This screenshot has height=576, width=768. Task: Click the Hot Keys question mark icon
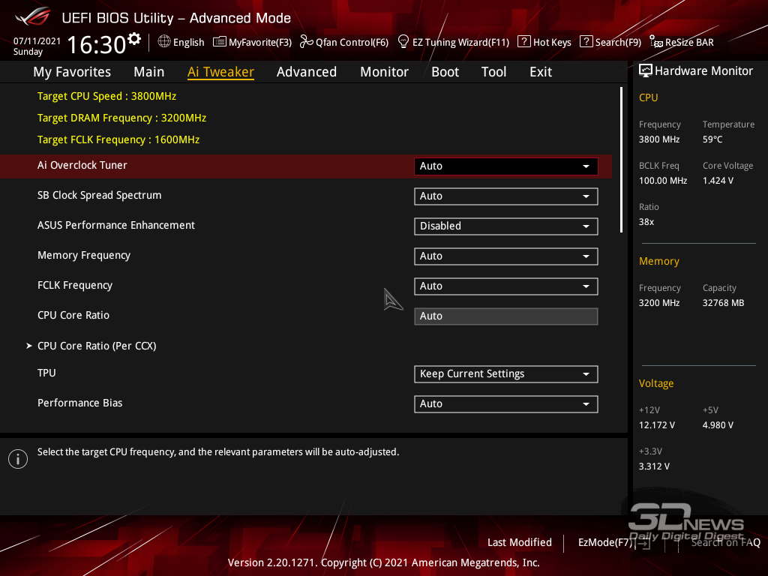[x=524, y=42]
